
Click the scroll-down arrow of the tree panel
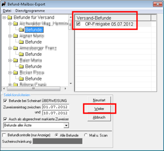pyautogui.click(x=71, y=84)
